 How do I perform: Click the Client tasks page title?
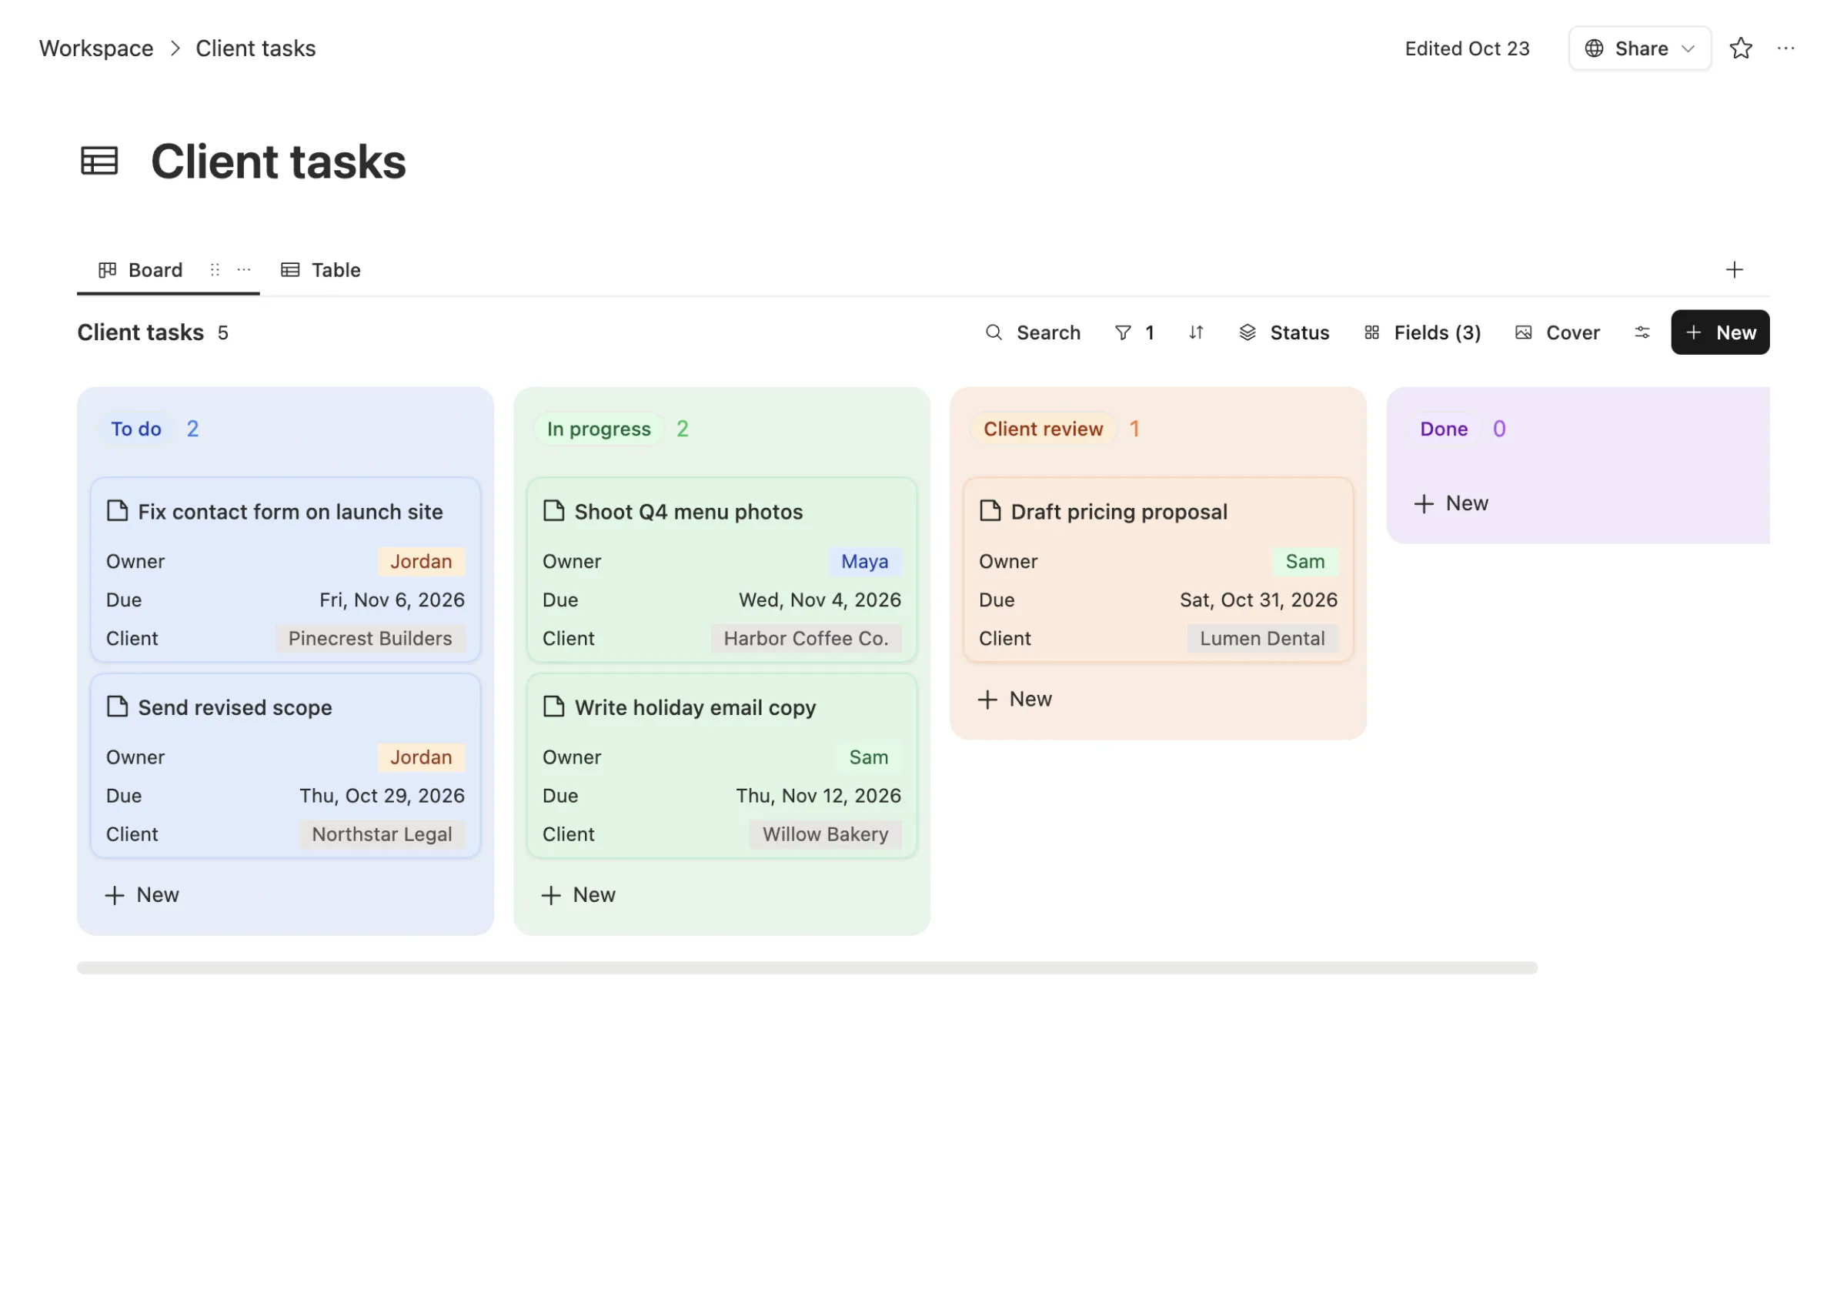tap(278, 162)
